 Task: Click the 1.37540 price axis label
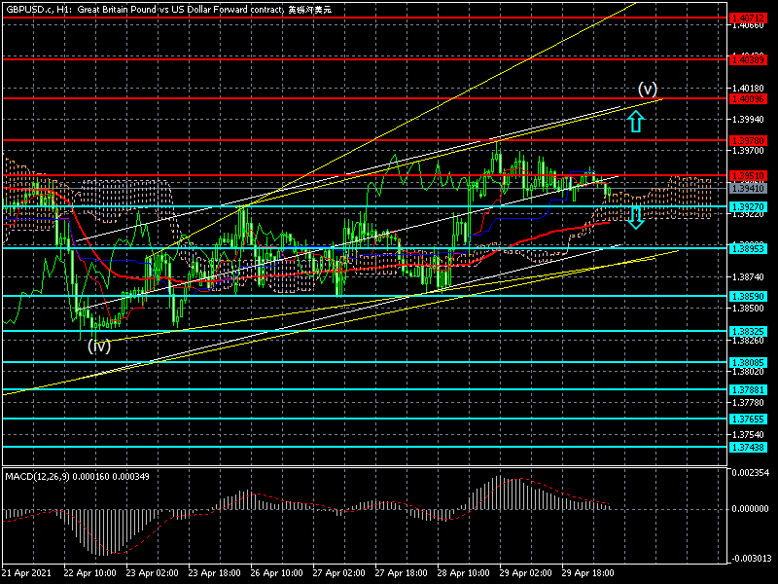(x=748, y=434)
